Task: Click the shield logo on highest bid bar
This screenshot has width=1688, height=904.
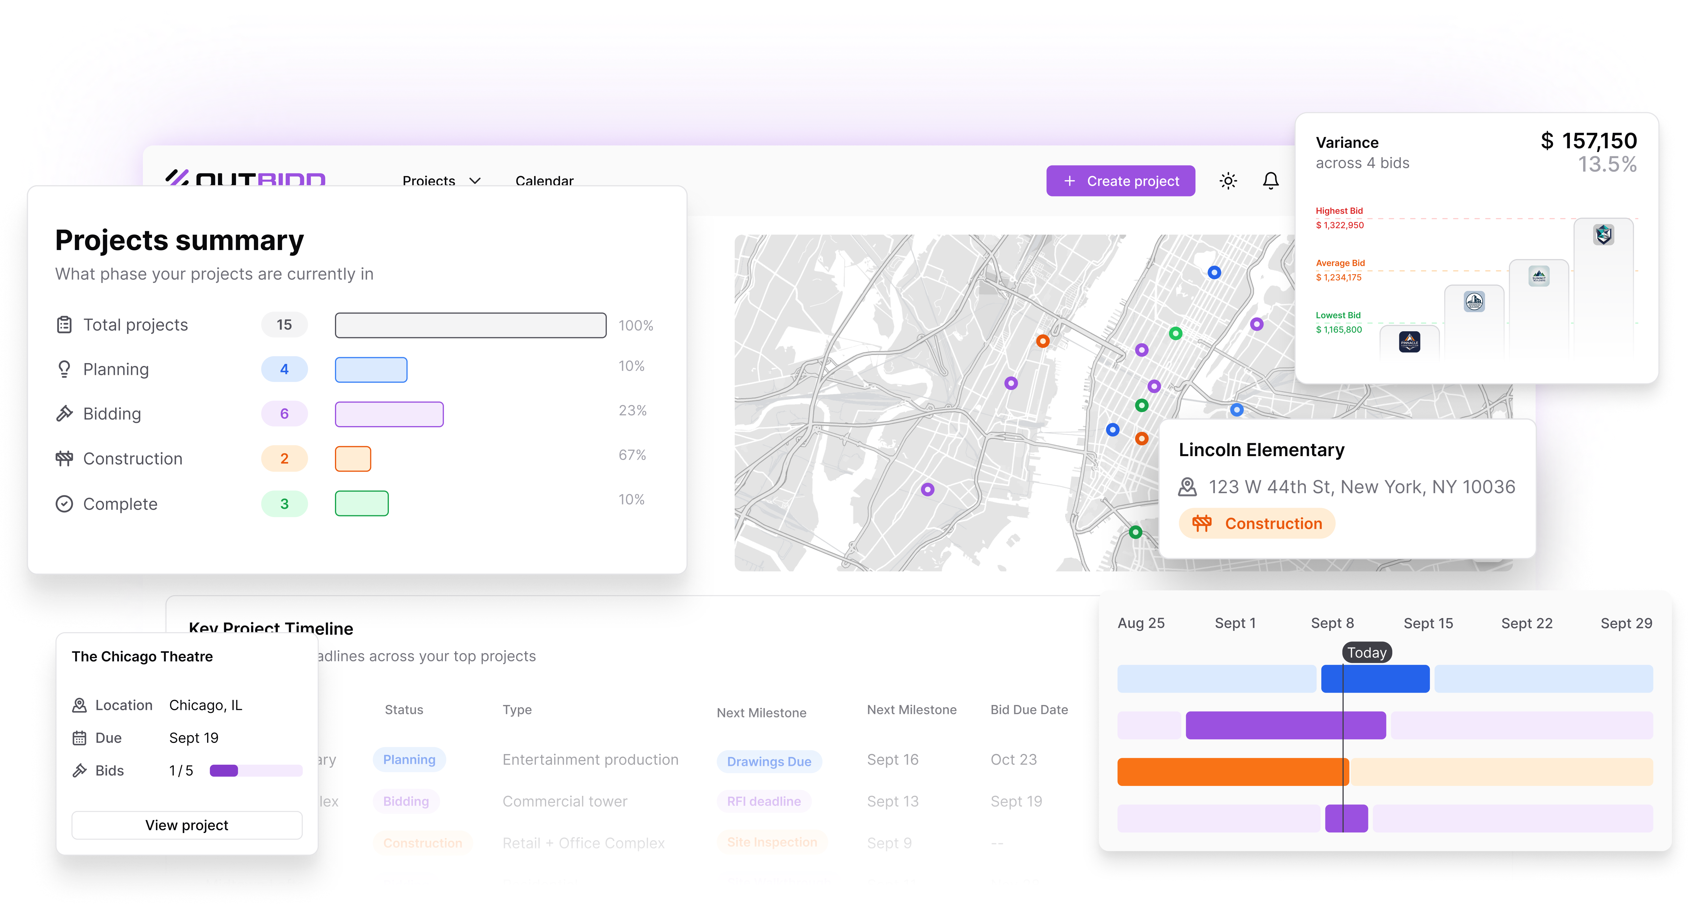Action: click(x=1603, y=234)
